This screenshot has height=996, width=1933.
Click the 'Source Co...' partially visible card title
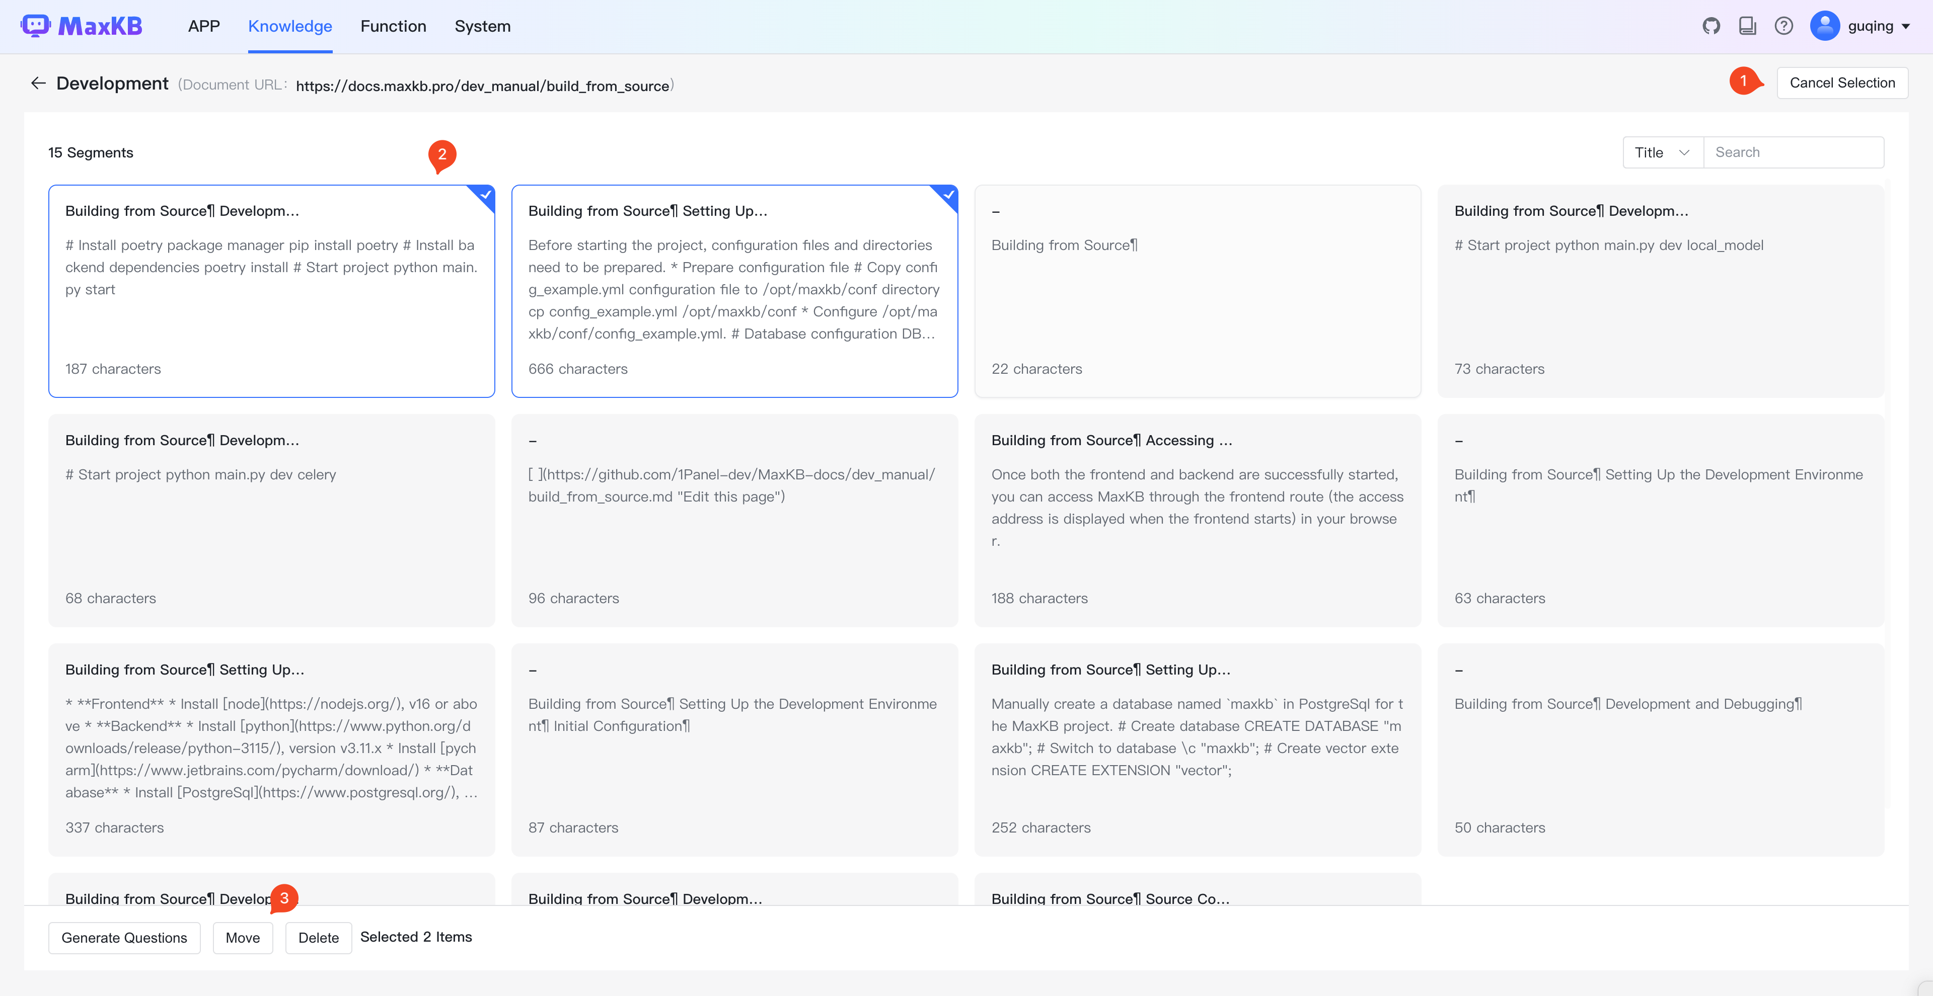pyautogui.click(x=1110, y=898)
